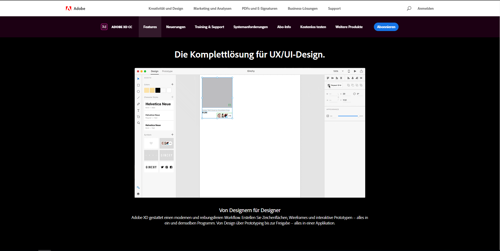Image resolution: width=500 pixels, height=251 pixels.
Task: Select the Select arrow tool in XD
Action: pyautogui.click(x=138, y=79)
